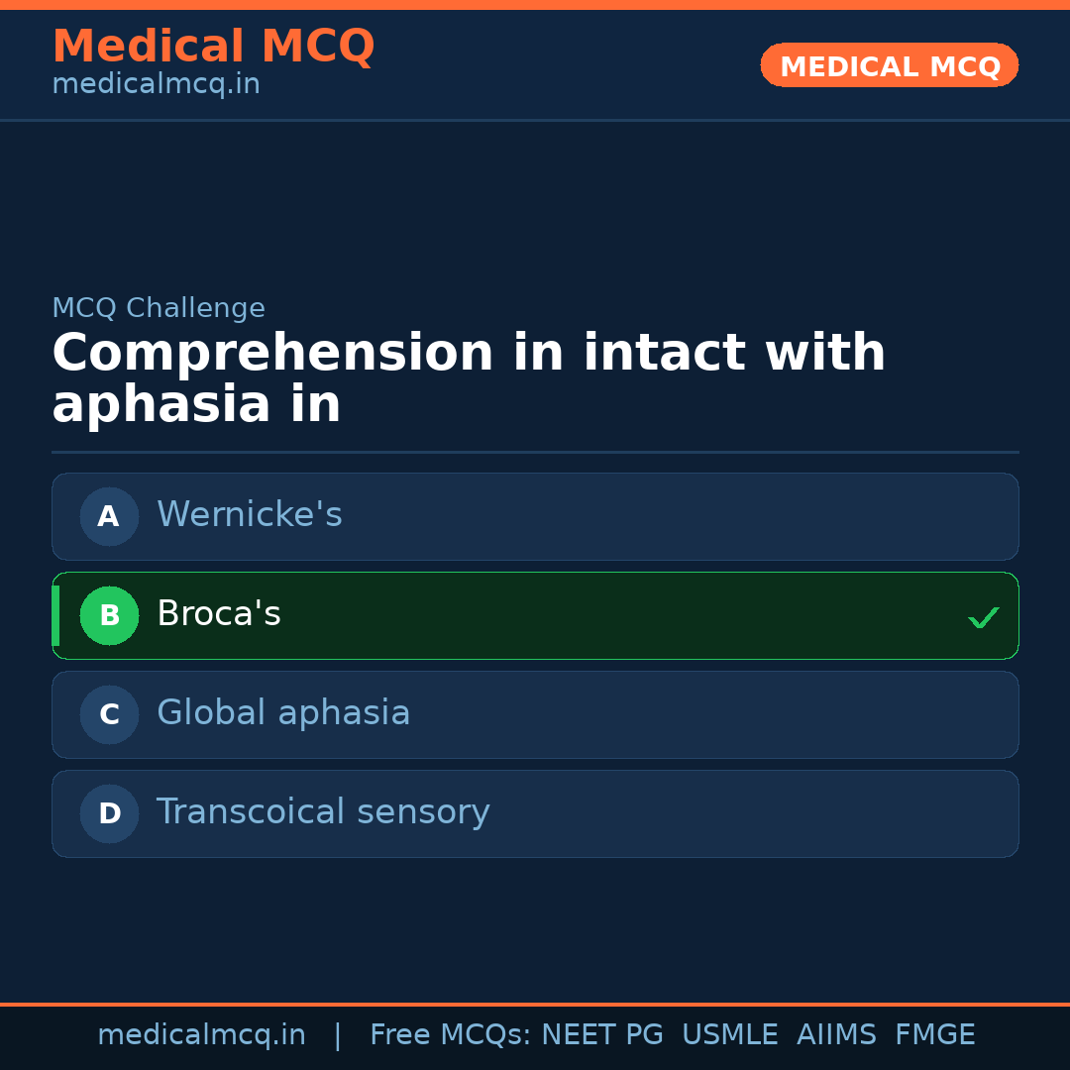Click AIIMS in the footer
Viewport: 1070px width, 1070px height.
pos(836,1035)
